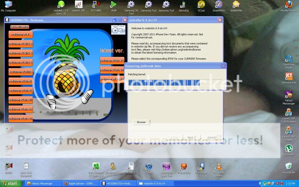Image resolution: width=299 pixels, height=187 pixels.
Task: Open the My Computer desktop icon
Action: coord(8,6)
